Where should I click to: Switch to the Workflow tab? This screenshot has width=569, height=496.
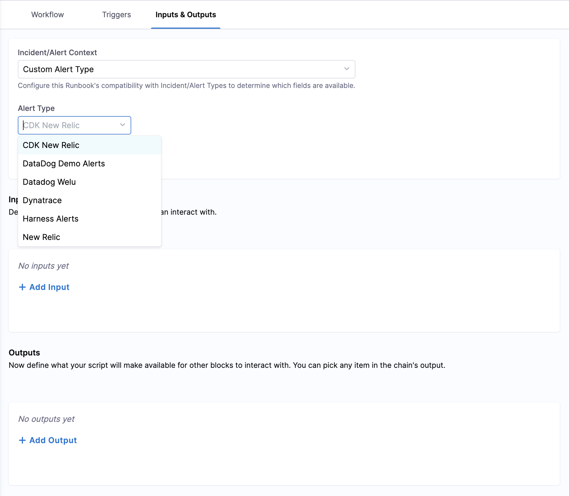(x=47, y=15)
